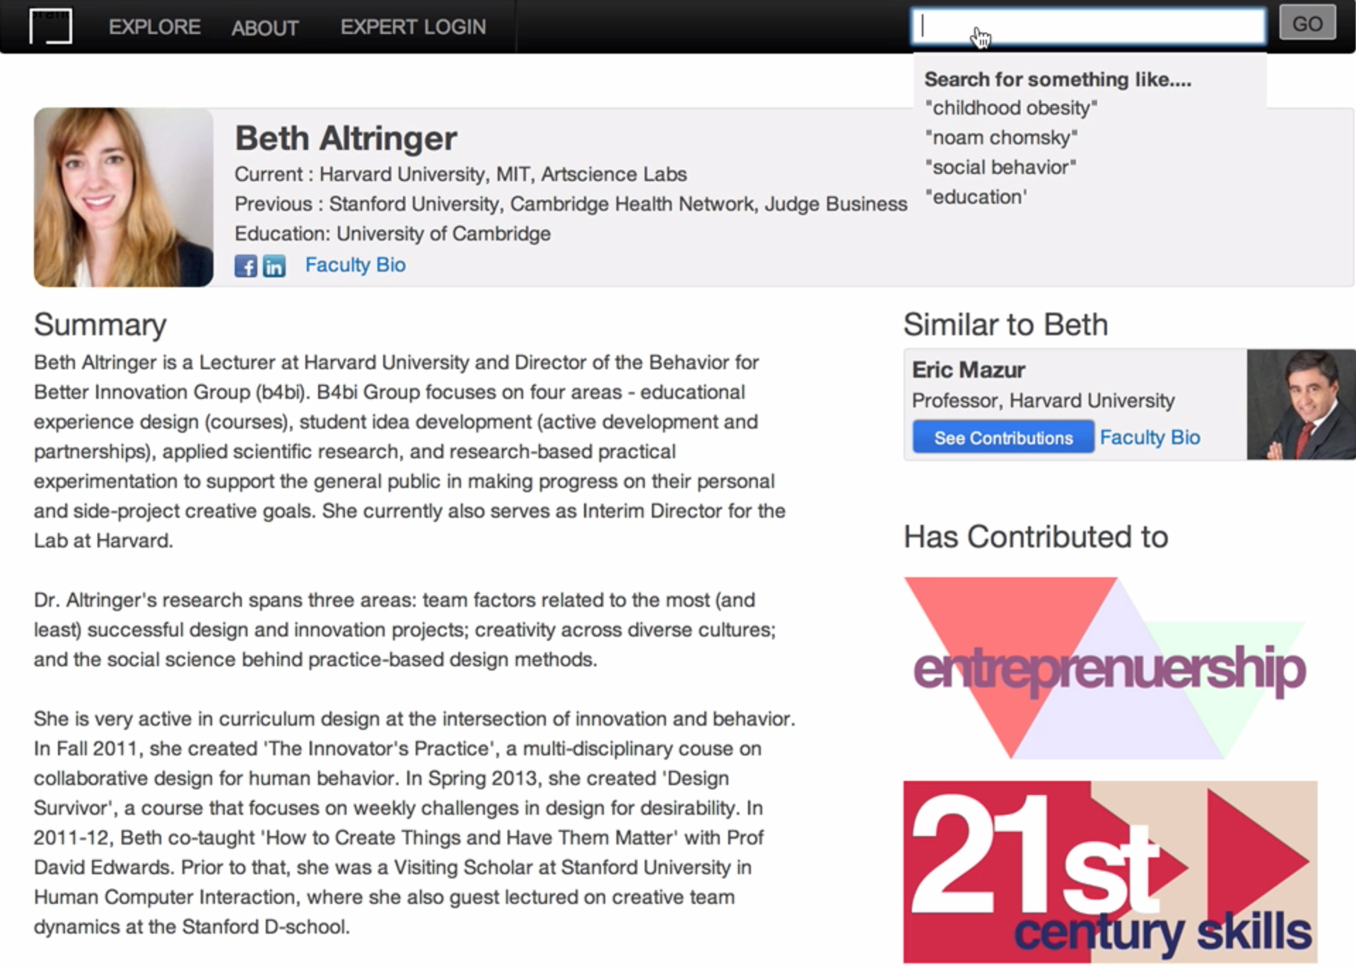Click the GO search button
1356x969 pixels.
(x=1307, y=23)
